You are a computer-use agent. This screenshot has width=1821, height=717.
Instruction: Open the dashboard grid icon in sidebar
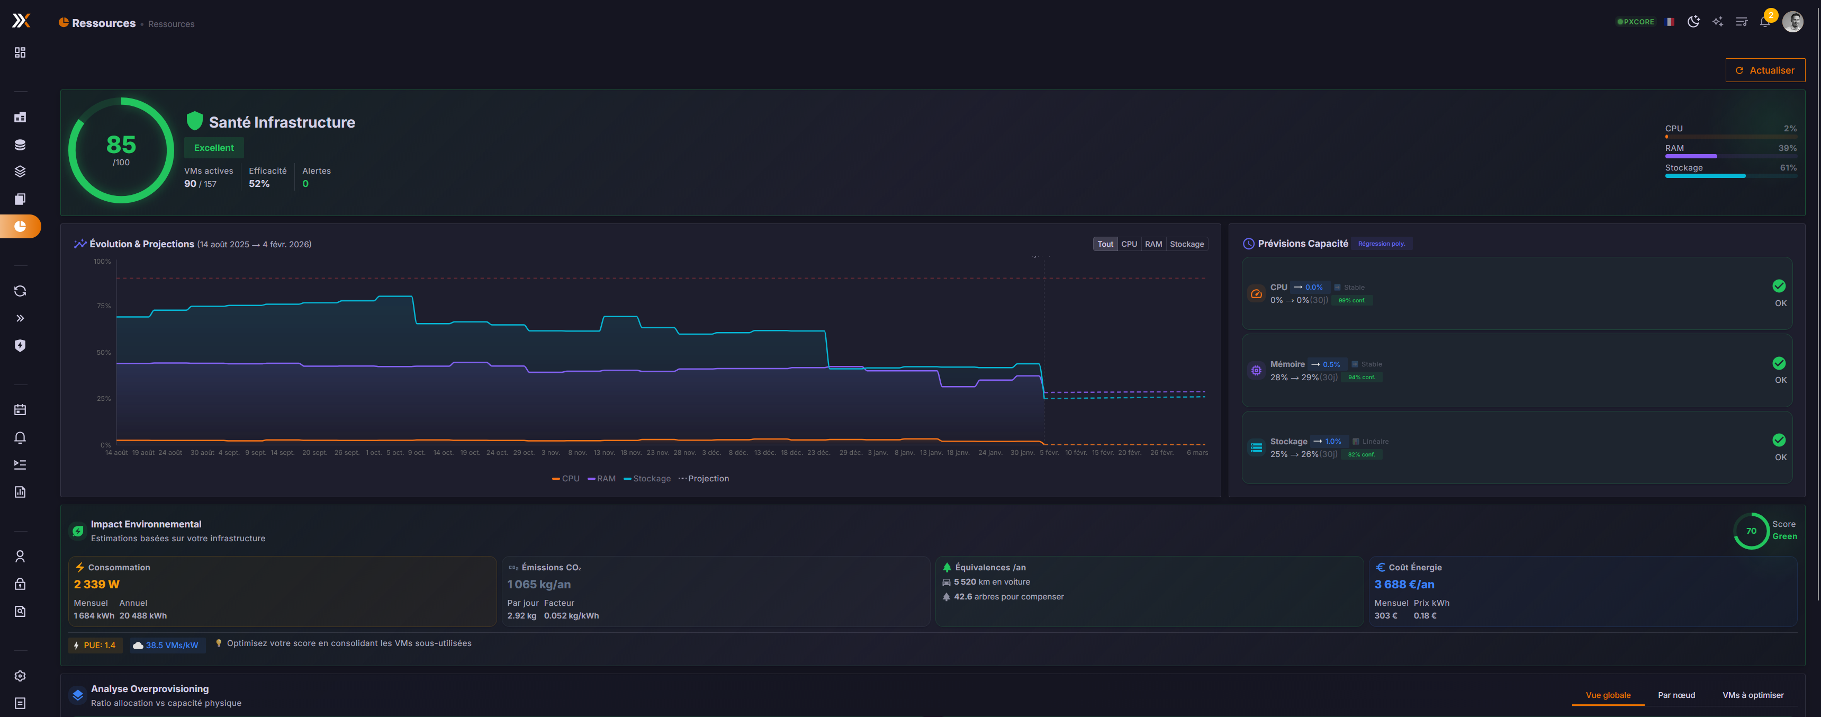pos(20,53)
